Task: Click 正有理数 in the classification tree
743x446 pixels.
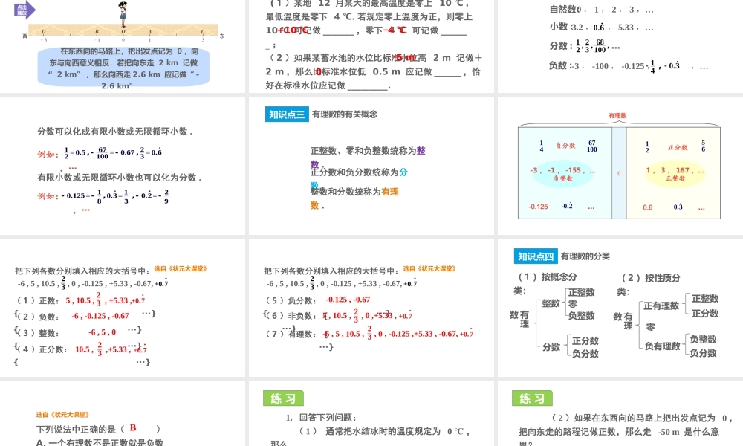Action: pyautogui.click(x=661, y=306)
